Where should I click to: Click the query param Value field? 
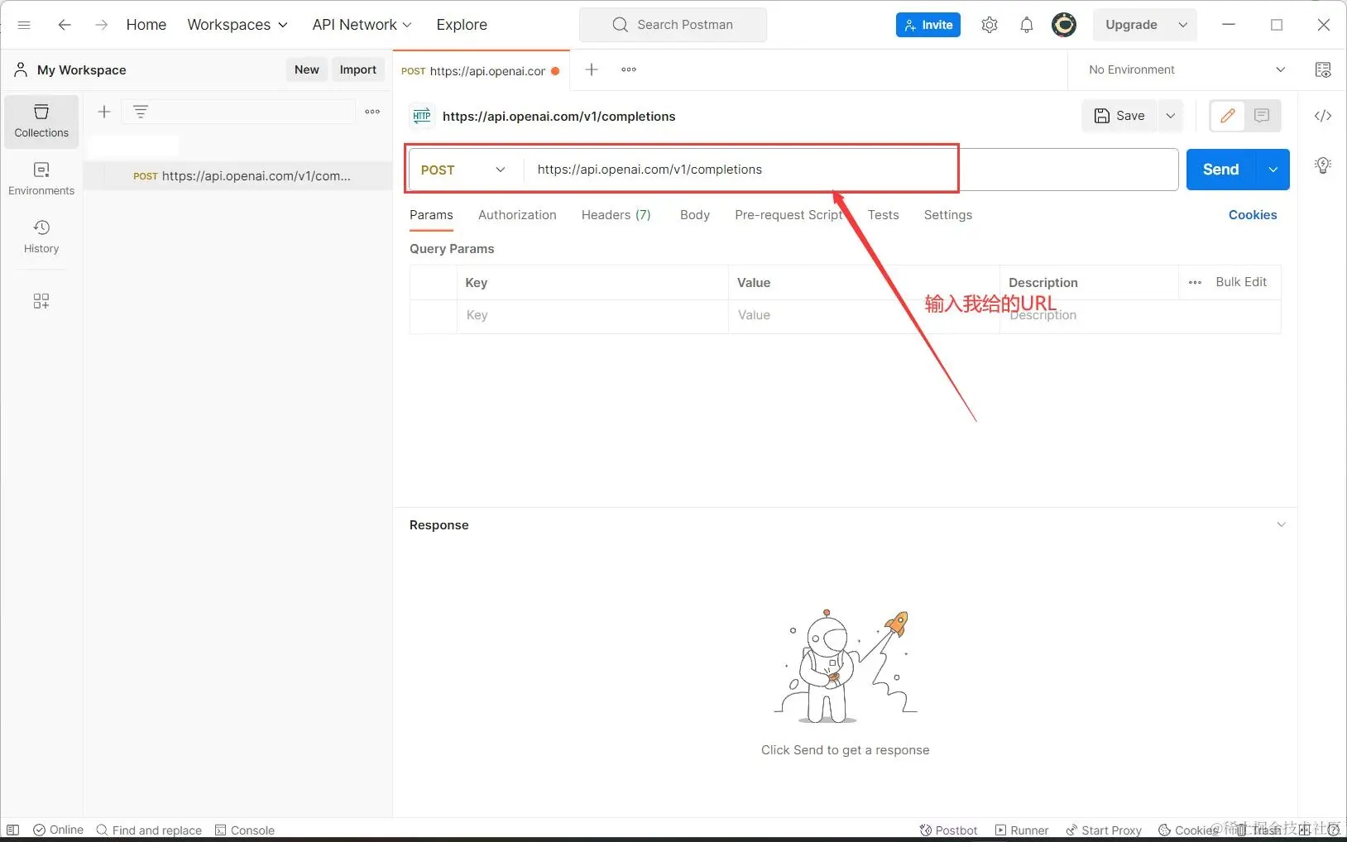tap(864, 315)
